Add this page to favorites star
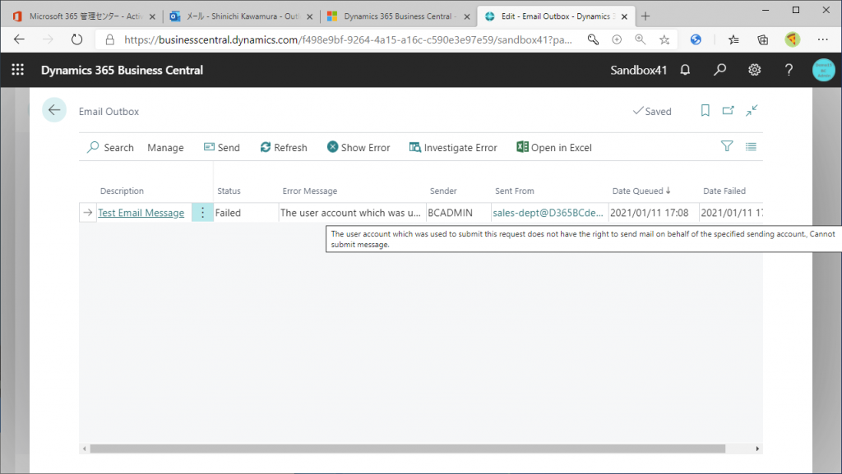Image resolution: width=842 pixels, height=474 pixels. coord(664,39)
